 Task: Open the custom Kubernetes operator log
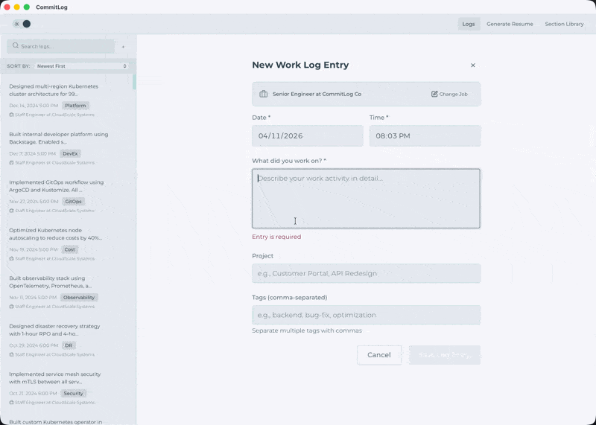[55, 422]
